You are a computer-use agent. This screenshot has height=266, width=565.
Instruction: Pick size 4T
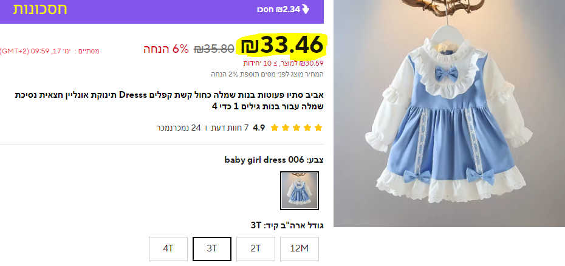(168, 249)
